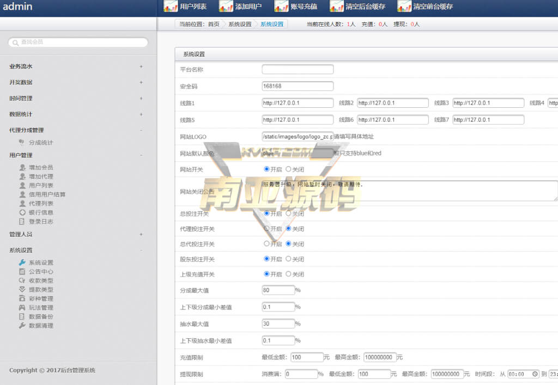
Task: Select 清空后台缓存 in top navigation
Action: point(366,7)
